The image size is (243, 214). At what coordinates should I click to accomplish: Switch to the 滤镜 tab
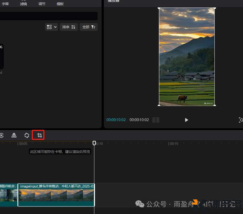coord(24,4)
